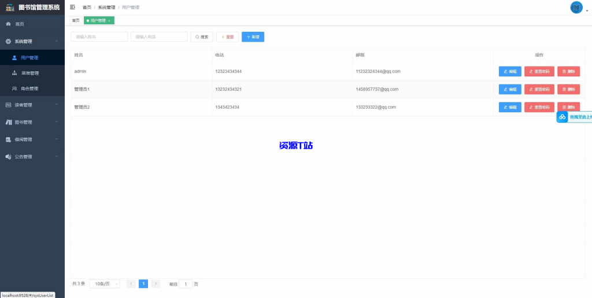The width and height of the screenshot is (592, 298).
Task: Expand the 读者管理 submenu chevron
Action: [x=57, y=105]
